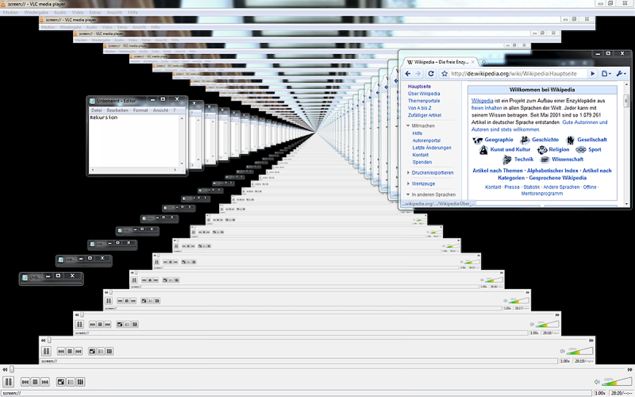Expand Drucken/exportieren in the Wikipedia sidebar
Image resolution: width=635 pixels, height=397 pixels.
coord(408,173)
